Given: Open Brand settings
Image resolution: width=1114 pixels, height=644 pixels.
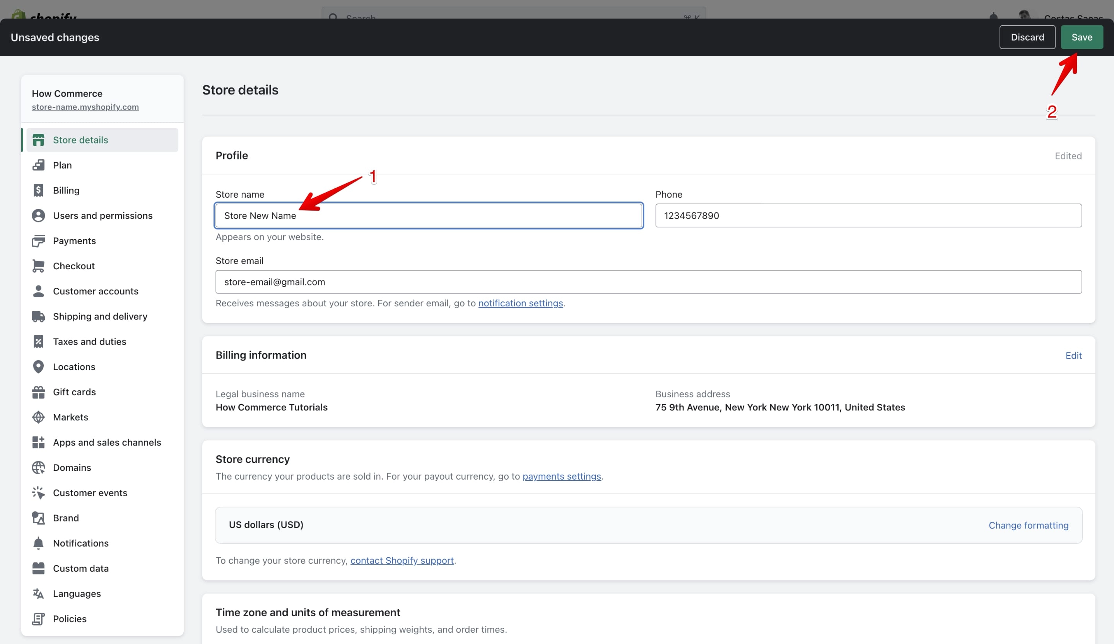Looking at the screenshot, I should coord(102,518).
